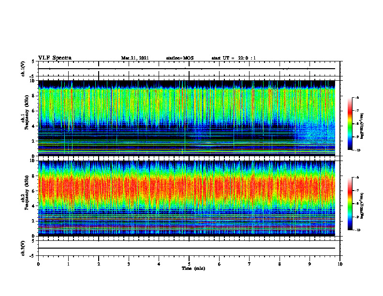Click the "-10" label on ch.2 colorbar

357,230
